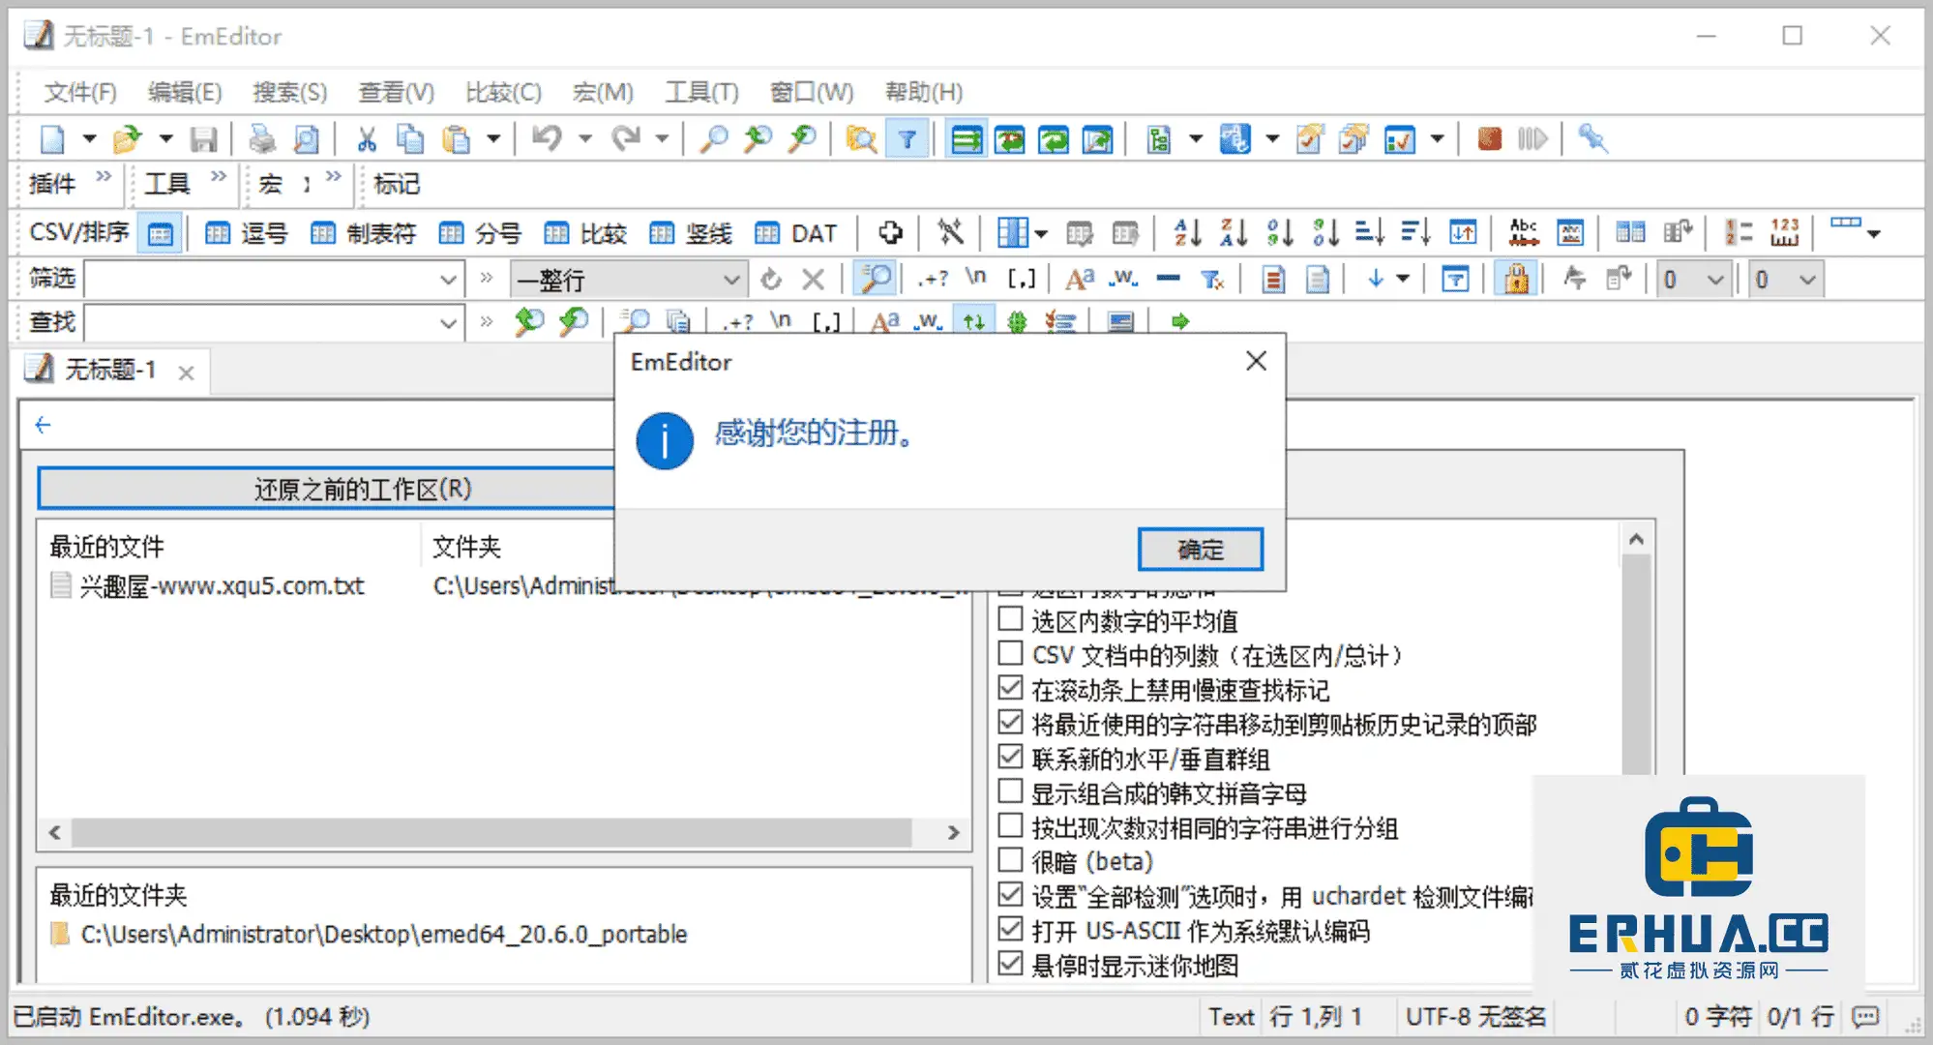Click the 123 ruler numbering icon
Image resolution: width=1933 pixels, height=1045 pixels.
(1785, 232)
